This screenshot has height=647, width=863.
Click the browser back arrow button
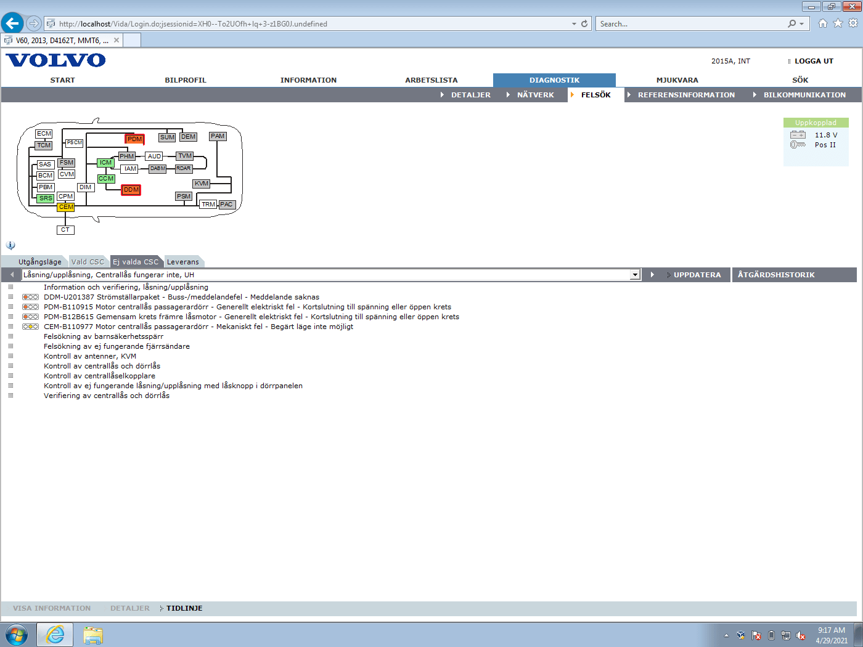tap(12, 23)
